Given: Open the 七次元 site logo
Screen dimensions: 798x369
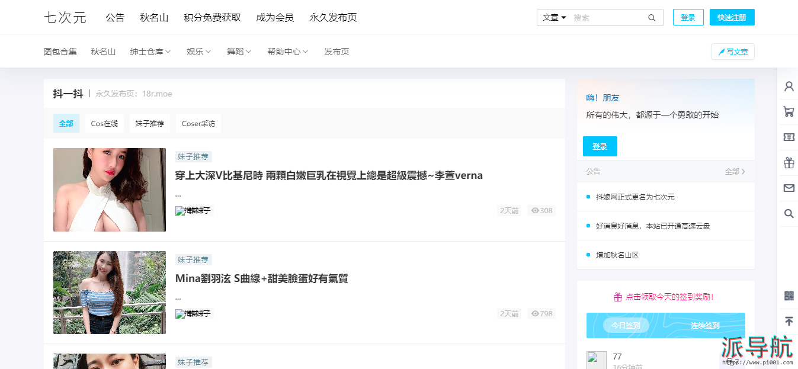Looking at the screenshot, I should [65, 18].
